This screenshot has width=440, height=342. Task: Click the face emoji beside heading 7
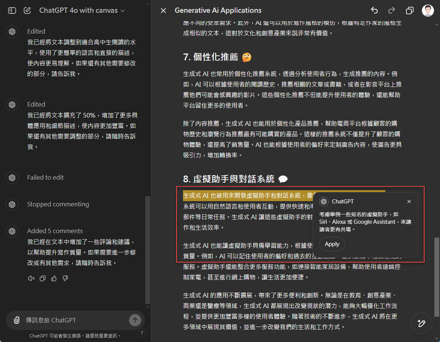point(247,57)
